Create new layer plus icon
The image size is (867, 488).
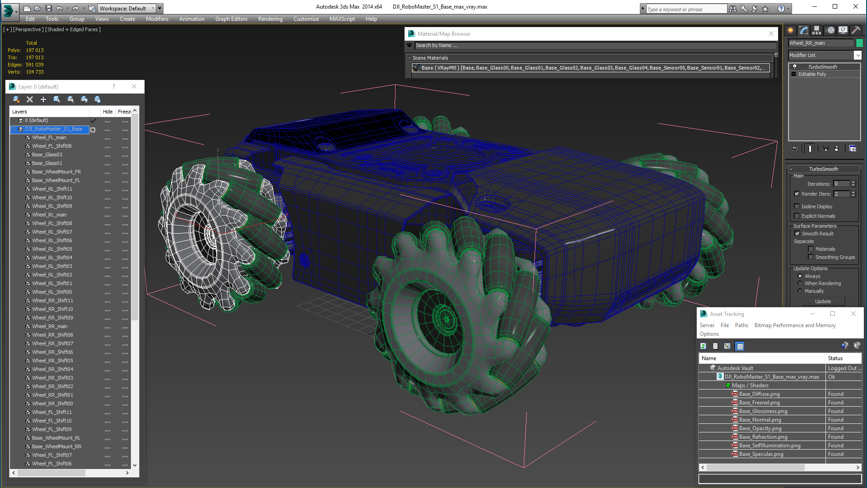click(x=43, y=99)
